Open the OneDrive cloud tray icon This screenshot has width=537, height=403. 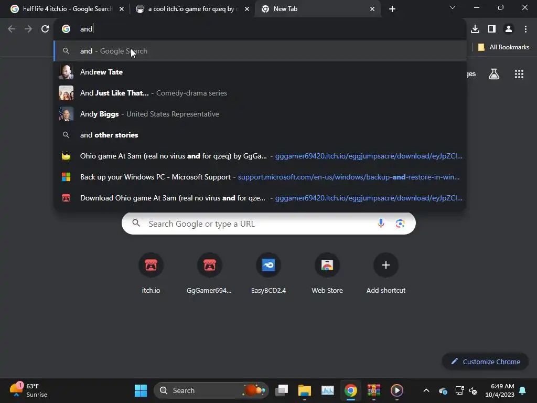[443, 390]
